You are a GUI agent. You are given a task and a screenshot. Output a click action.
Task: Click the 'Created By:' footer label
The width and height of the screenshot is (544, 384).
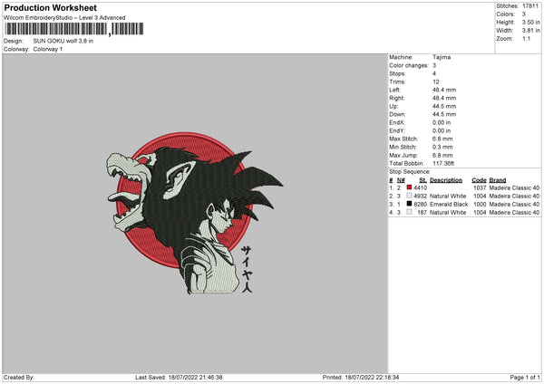[19, 378]
